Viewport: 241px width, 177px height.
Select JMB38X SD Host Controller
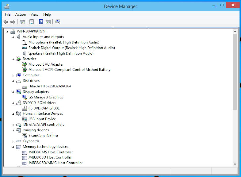pyautogui.click(x=50, y=157)
